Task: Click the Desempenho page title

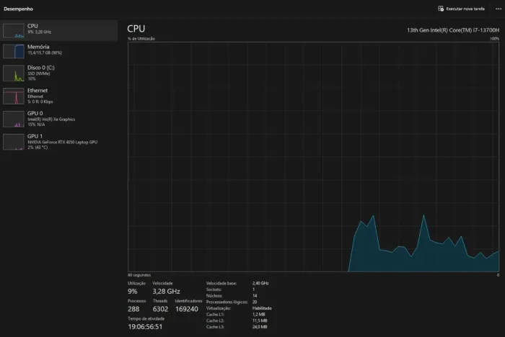Action: coord(18,9)
